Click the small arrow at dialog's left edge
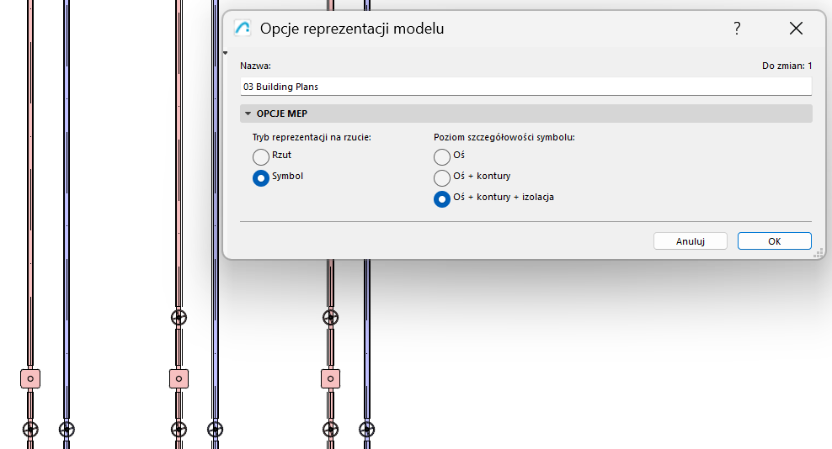Image resolution: width=832 pixels, height=449 pixels. click(x=226, y=53)
